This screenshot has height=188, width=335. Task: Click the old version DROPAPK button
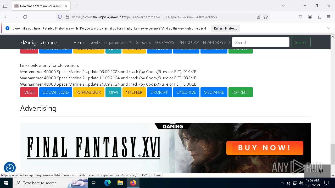(x=159, y=92)
